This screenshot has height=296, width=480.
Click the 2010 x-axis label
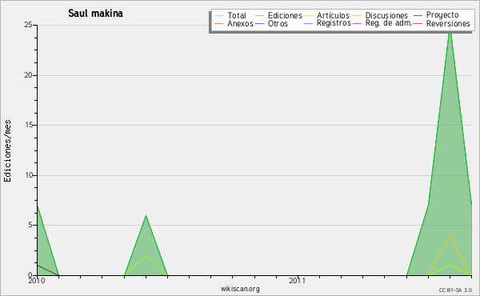[x=37, y=281]
